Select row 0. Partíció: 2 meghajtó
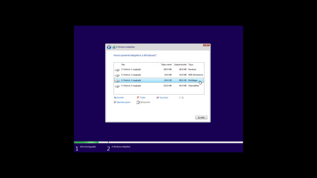This screenshot has width=317, height=178. click(159, 75)
